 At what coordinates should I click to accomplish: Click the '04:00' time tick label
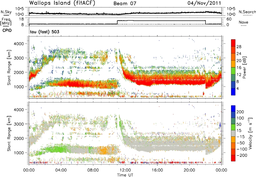(x=61, y=170)
